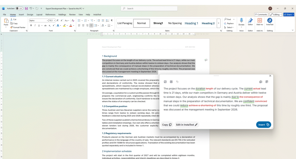Open the Editing mode dropdown
This screenshot has height=159, width=296.
275,14
